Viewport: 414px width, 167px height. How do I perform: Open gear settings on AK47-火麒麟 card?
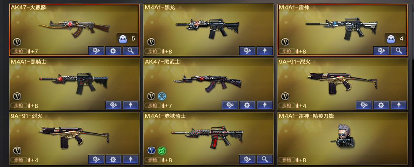pos(113,51)
